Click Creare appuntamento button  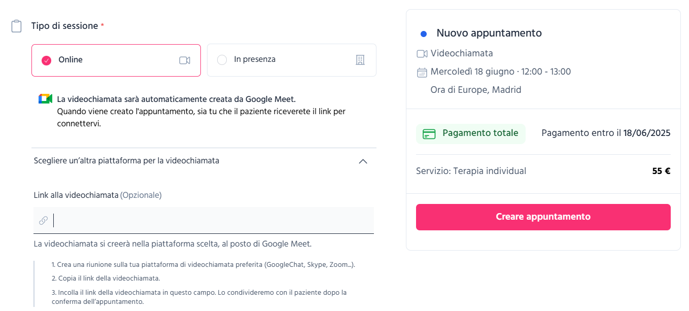point(543,217)
